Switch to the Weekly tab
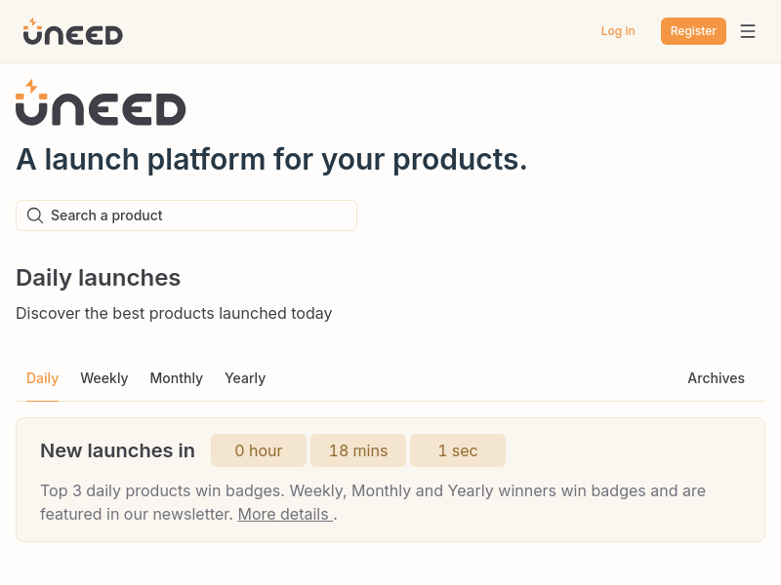The width and height of the screenshot is (781, 585). (104, 378)
